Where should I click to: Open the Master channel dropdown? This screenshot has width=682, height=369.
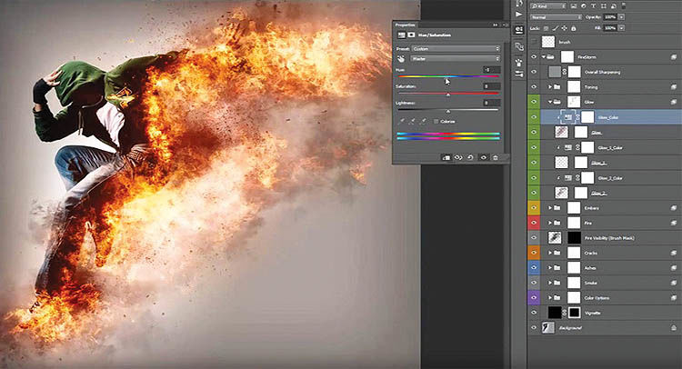click(x=456, y=59)
